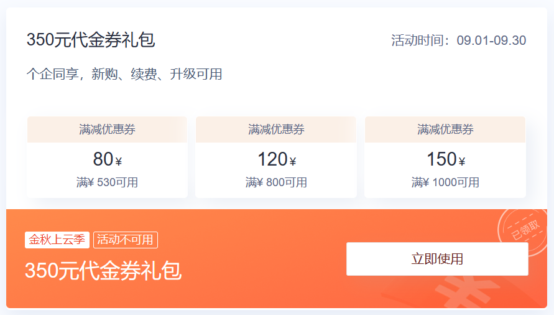Click the white 350元代金券礼包 text on orange banner
Image resolution: width=554 pixels, height=315 pixels.
(103, 271)
